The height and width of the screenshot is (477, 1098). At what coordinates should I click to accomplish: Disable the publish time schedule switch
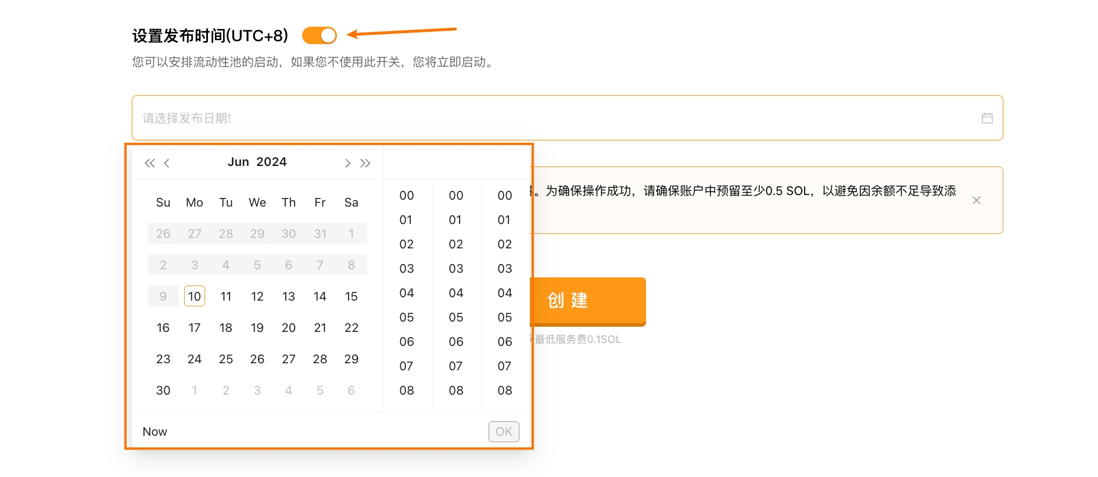[x=320, y=35]
